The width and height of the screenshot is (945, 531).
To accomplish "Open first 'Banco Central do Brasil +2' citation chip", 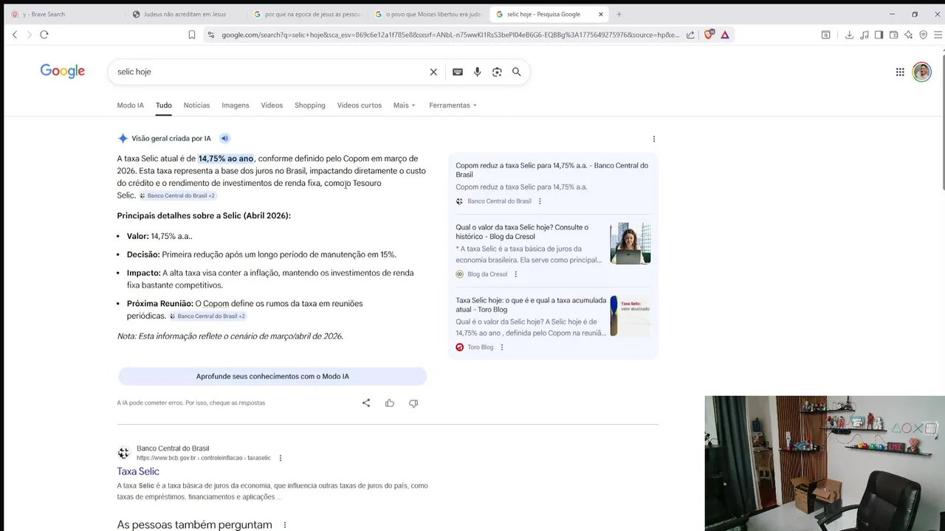I will click(x=177, y=195).
